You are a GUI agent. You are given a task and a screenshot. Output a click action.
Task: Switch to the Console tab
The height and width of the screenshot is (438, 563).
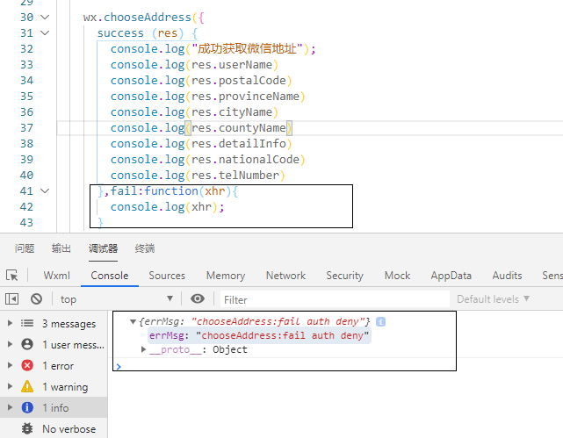(110, 276)
